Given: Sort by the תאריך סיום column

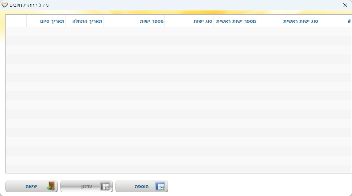Looking at the screenshot, I should pyautogui.click(x=52, y=21).
